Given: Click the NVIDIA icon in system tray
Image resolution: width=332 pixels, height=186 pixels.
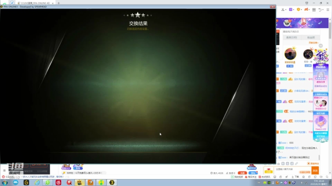Looking at the screenshot, I should [269, 183].
